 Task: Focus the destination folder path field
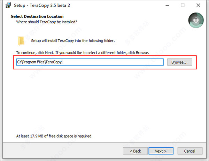click(x=90, y=62)
